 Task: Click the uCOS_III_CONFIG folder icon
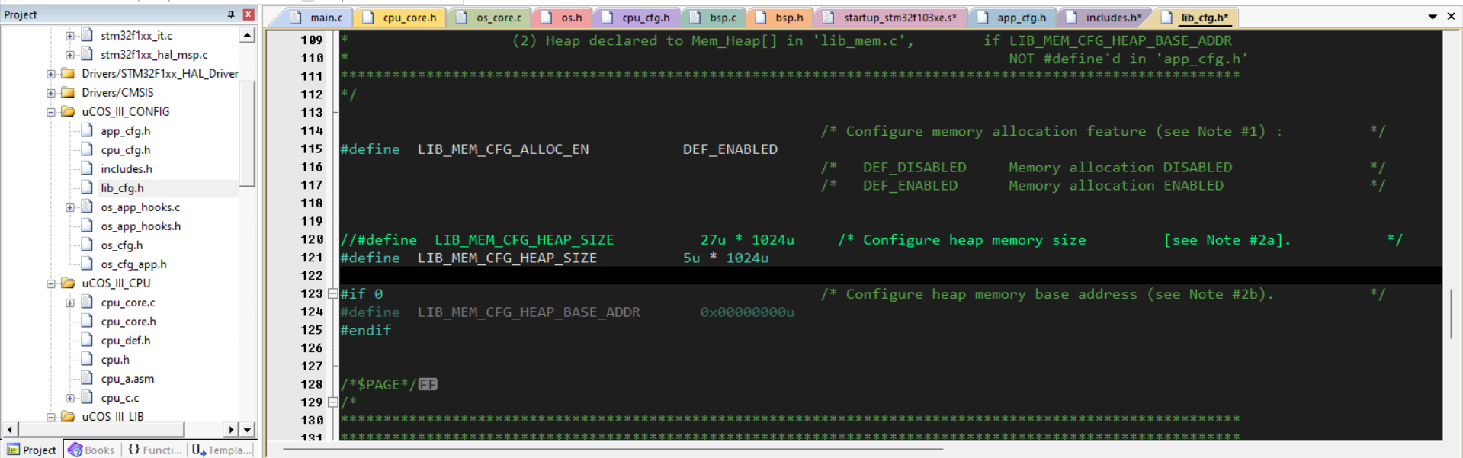[68, 112]
